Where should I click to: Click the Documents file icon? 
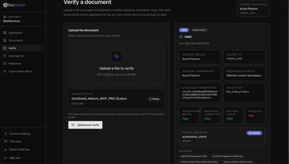(x=5, y=40)
